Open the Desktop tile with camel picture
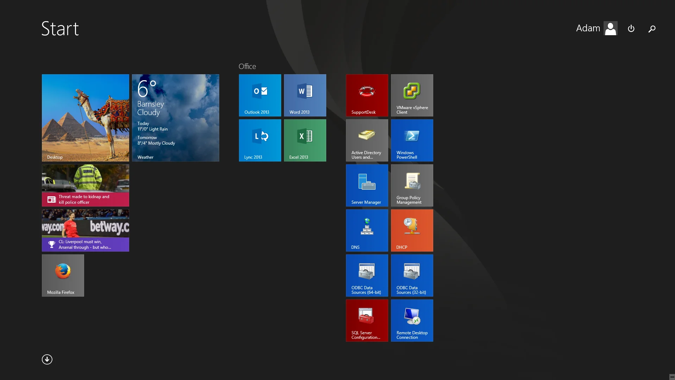The height and width of the screenshot is (380, 675). [x=85, y=118]
